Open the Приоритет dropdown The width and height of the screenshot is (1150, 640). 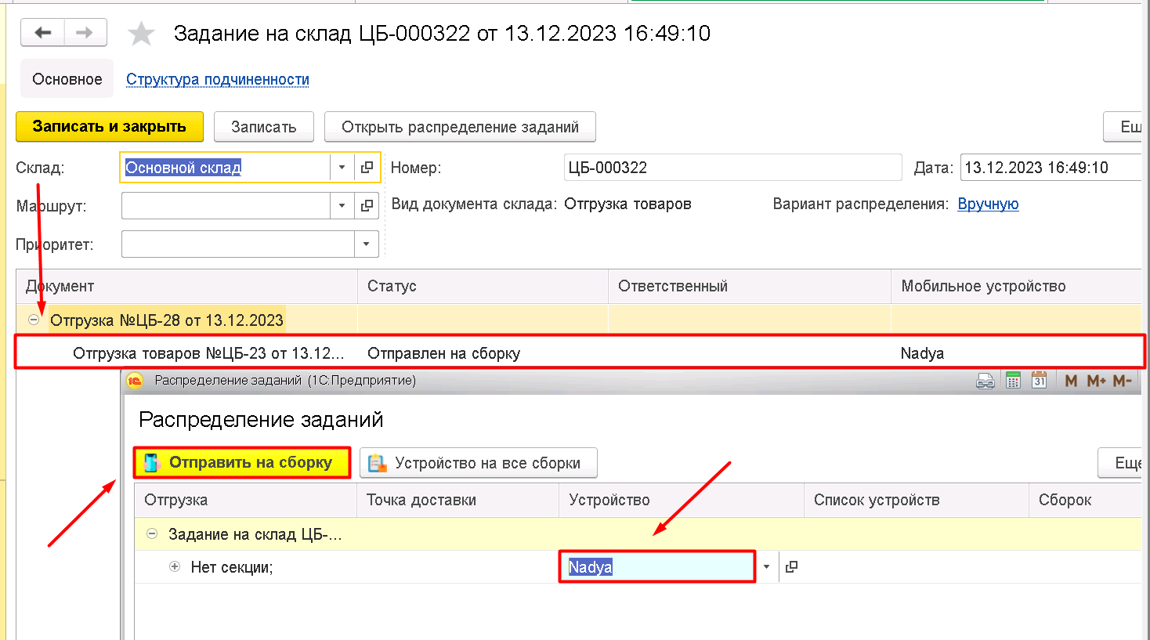click(366, 244)
